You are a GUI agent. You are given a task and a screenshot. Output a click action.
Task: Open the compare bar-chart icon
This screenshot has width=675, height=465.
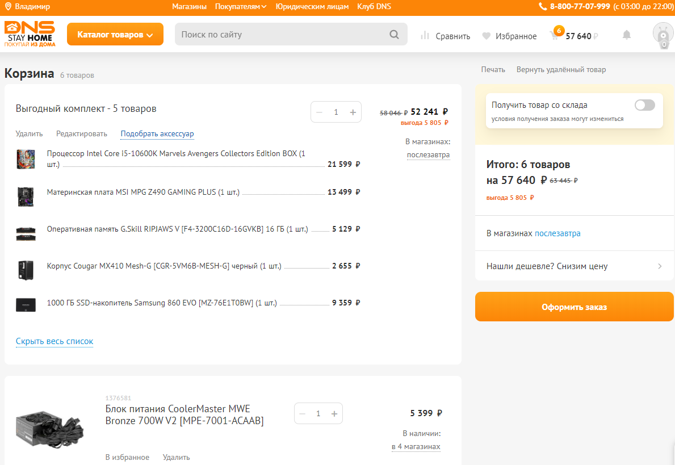[x=425, y=36]
